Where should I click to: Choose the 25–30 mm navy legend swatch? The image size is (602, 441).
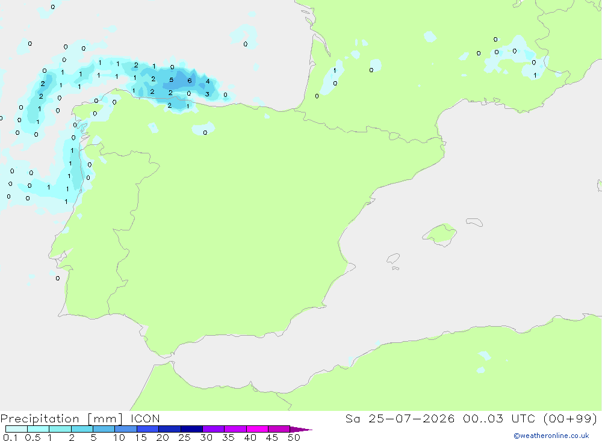[x=191, y=429]
